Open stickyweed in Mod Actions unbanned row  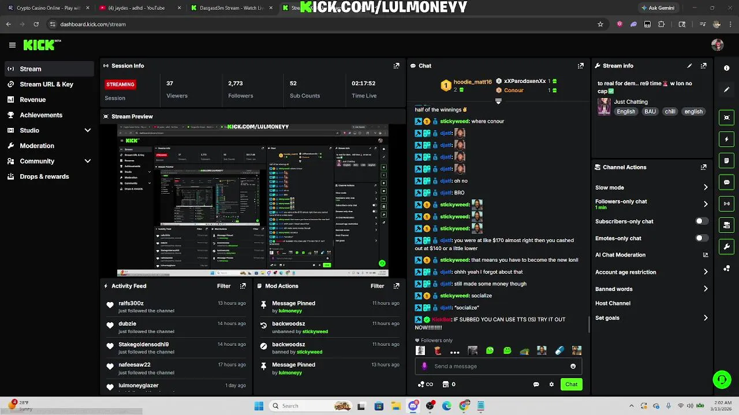[315, 331]
